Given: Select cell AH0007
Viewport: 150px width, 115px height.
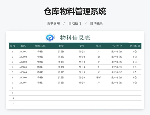Looking at the screenshot, I should [23, 83].
